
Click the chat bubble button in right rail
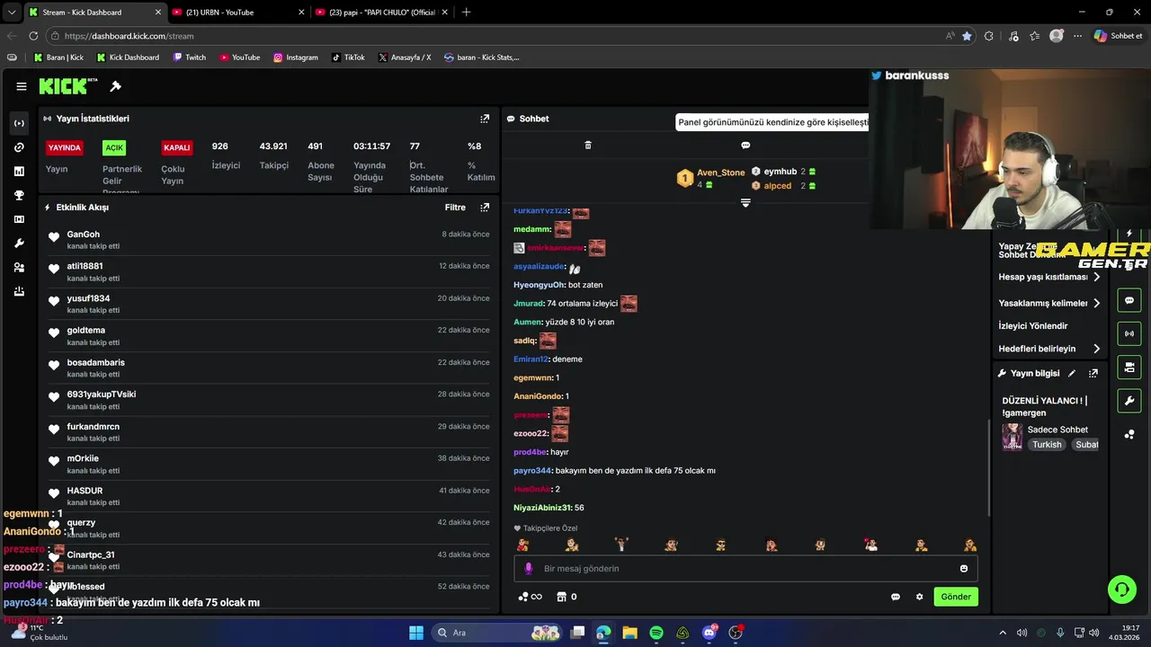pyautogui.click(x=1129, y=300)
